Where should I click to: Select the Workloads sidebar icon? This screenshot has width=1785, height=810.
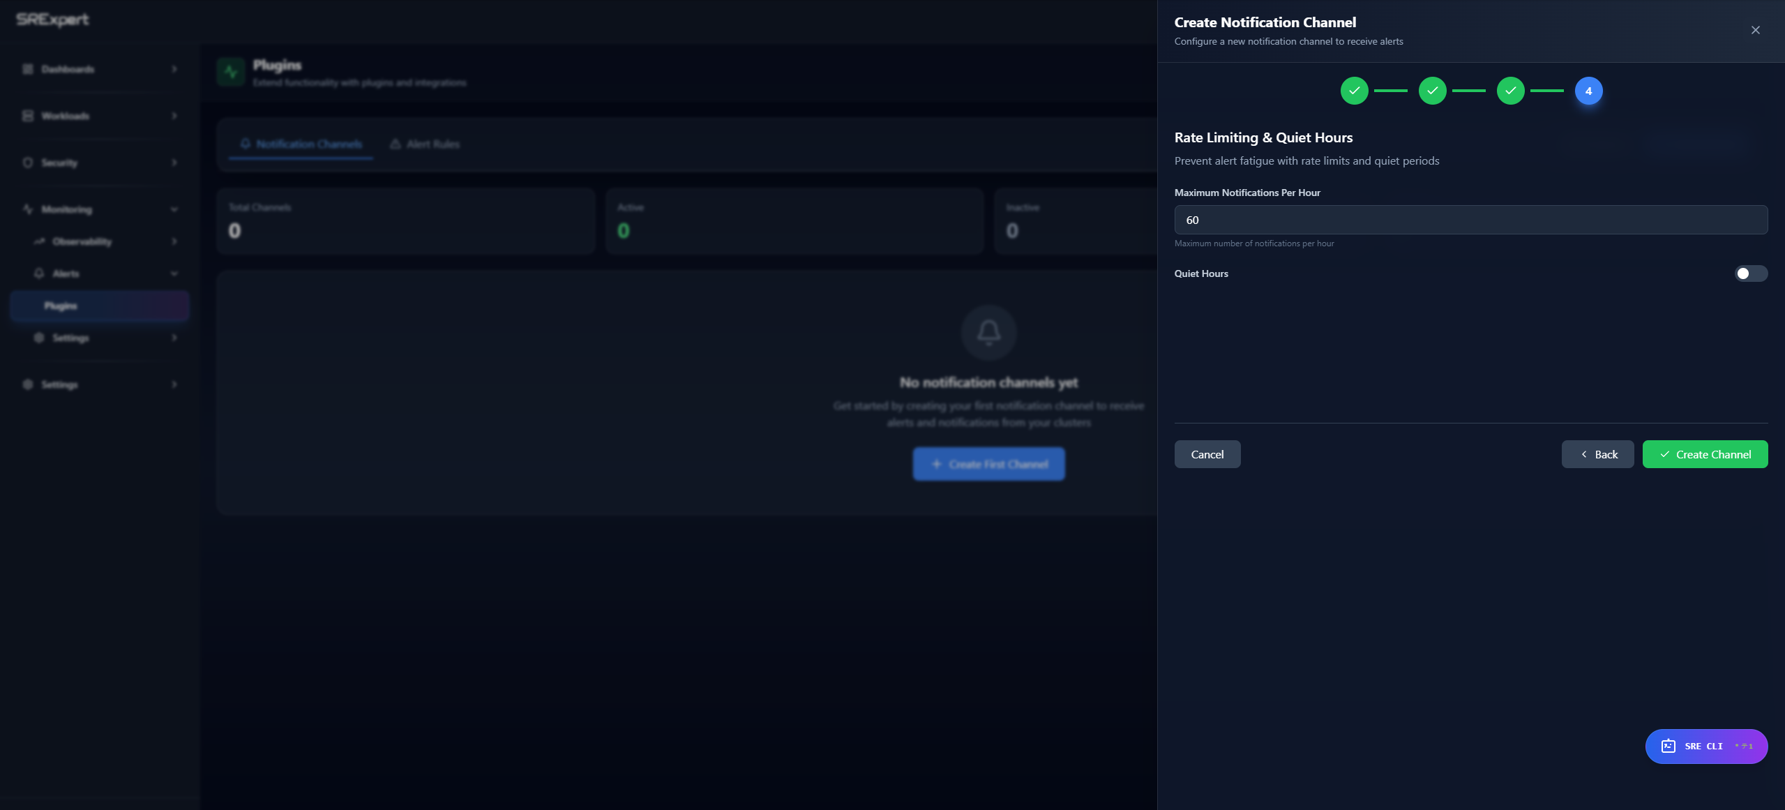[x=27, y=116]
